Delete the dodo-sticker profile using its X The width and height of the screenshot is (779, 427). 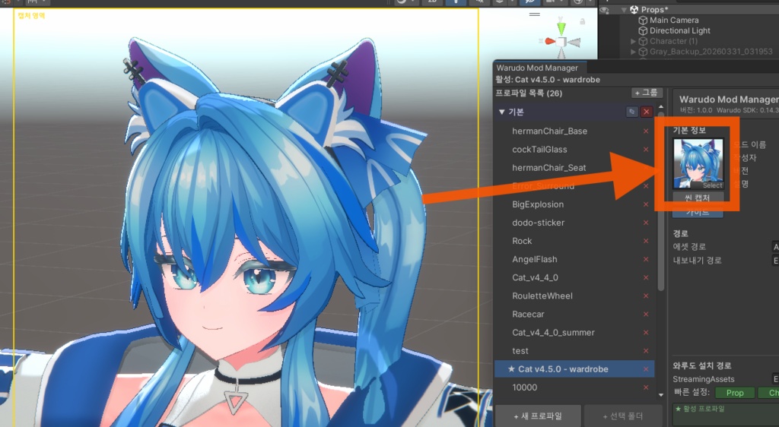646,223
